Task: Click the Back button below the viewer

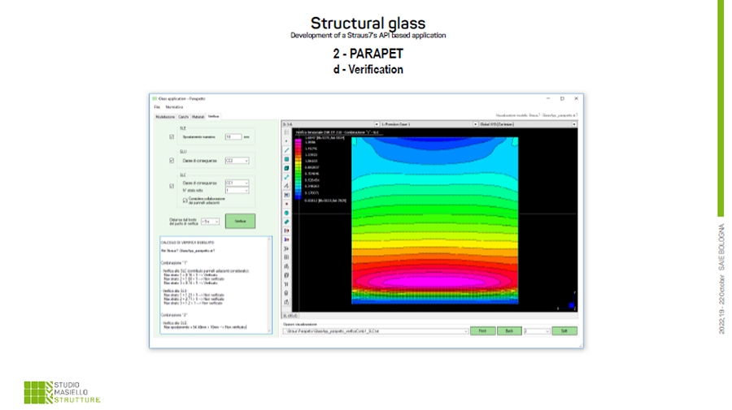Action: (508, 331)
